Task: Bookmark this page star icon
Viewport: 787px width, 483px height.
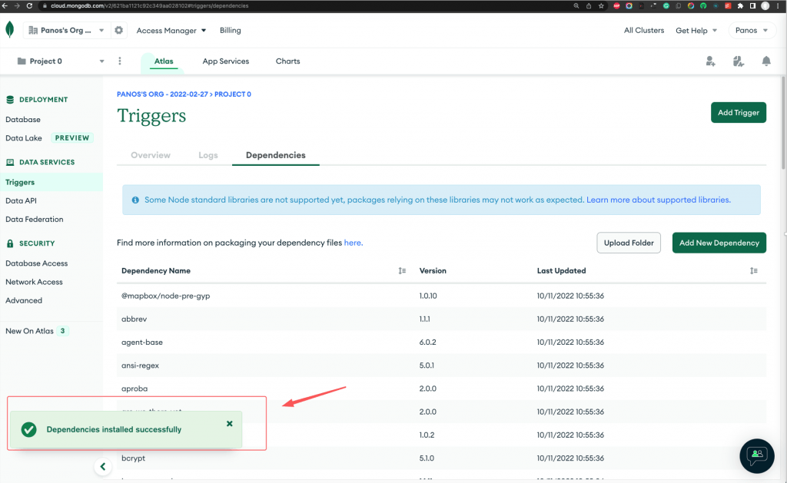Action: tap(601, 6)
